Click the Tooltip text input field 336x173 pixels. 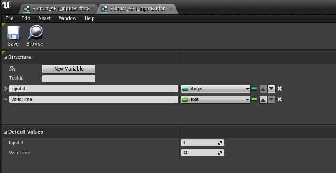pos(69,79)
